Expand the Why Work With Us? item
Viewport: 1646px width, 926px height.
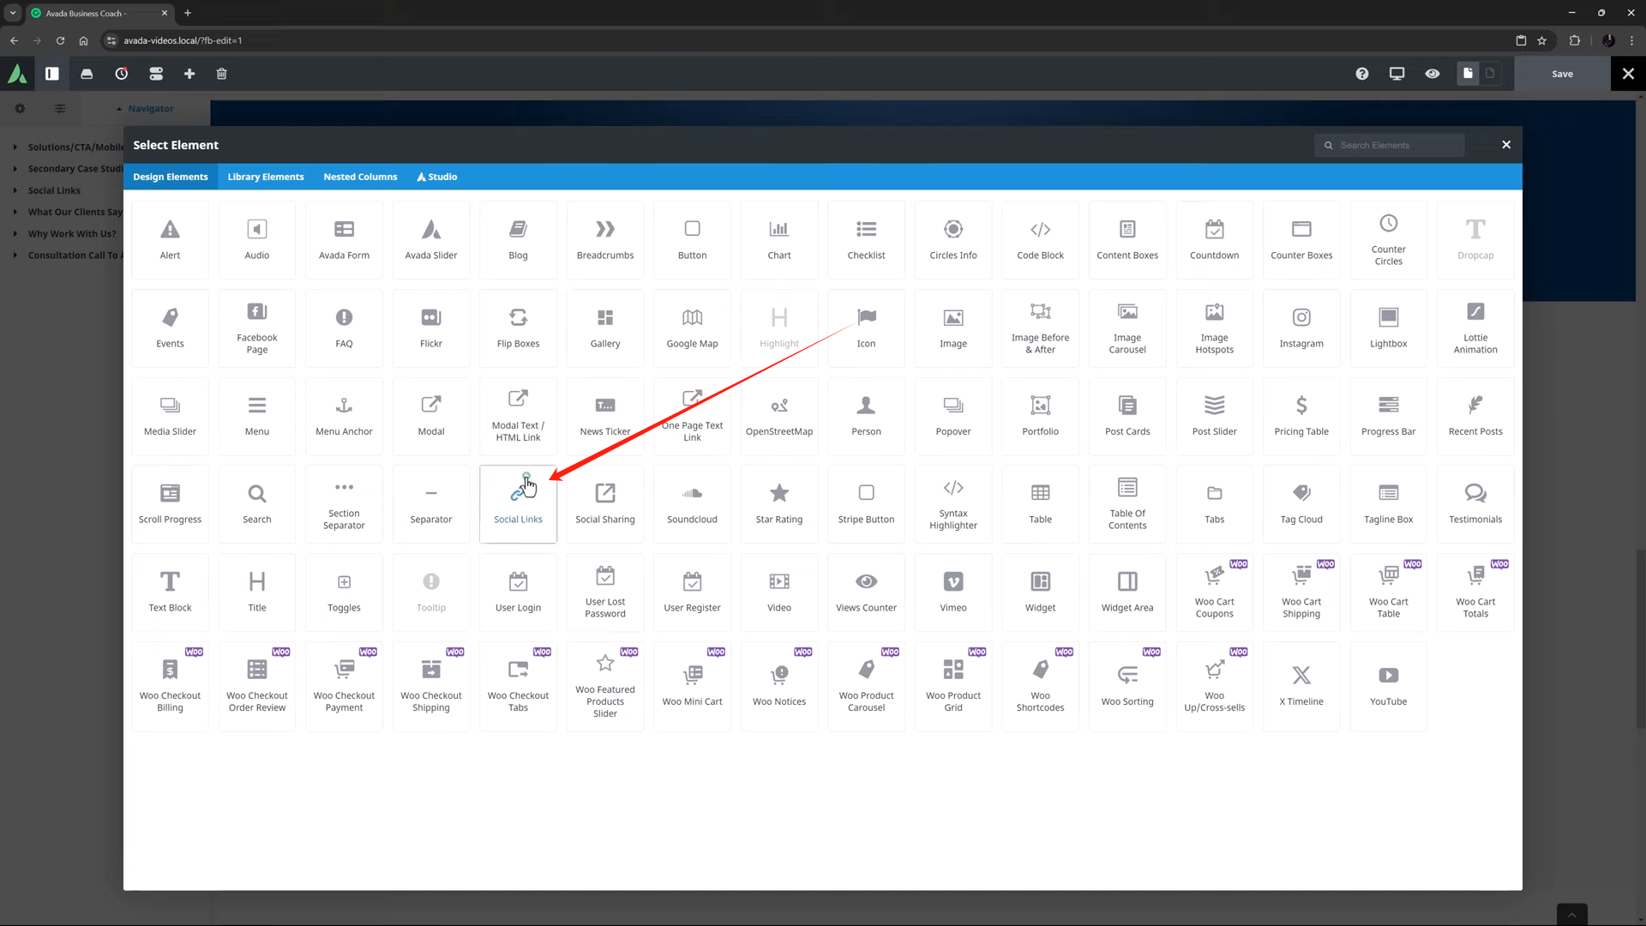15,233
